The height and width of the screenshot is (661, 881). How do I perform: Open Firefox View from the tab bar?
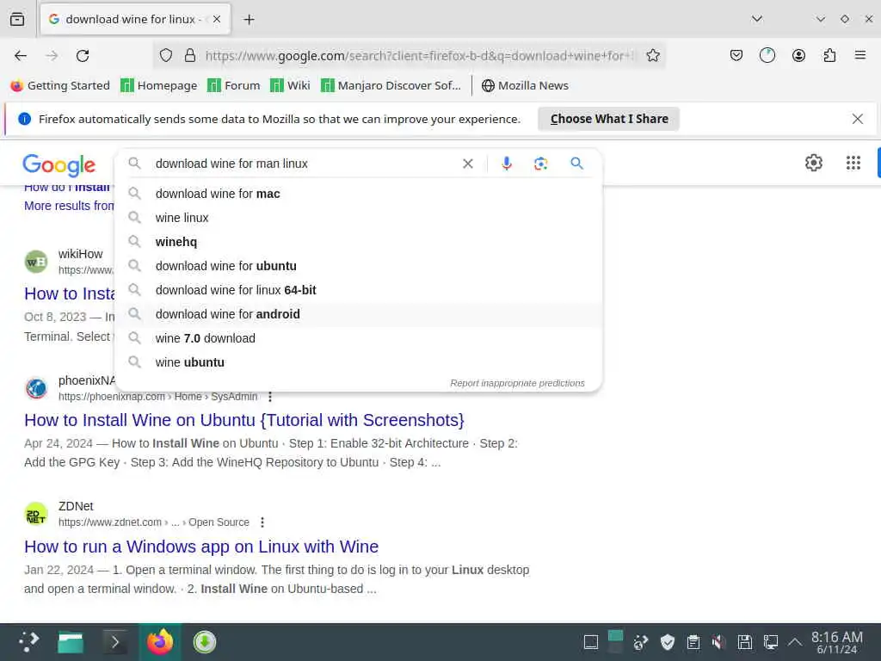(x=17, y=19)
